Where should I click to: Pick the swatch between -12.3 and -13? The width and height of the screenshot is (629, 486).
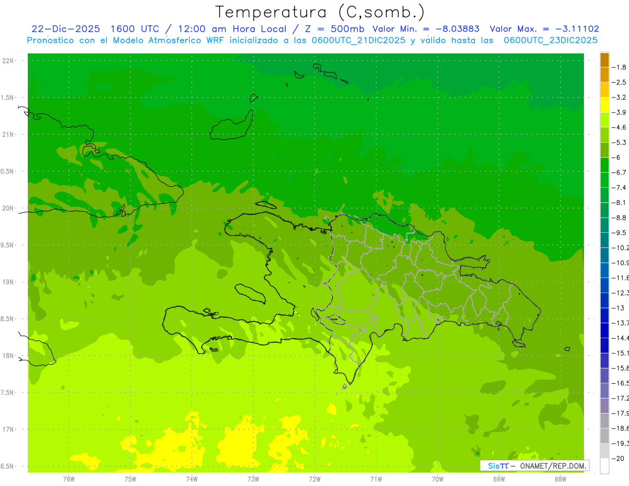pos(604,300)
